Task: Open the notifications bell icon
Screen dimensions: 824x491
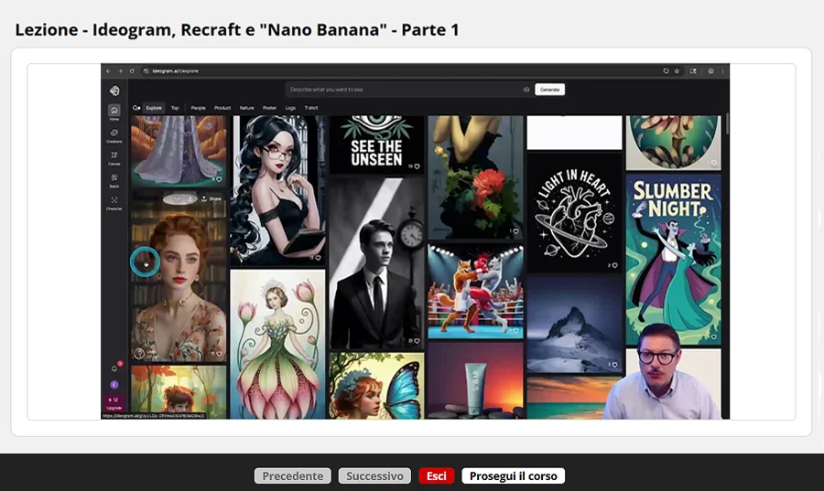Action: (114, 368)
